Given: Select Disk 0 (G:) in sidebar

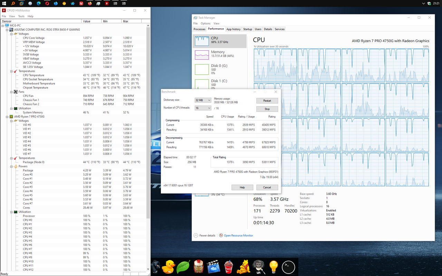Looking at the screenshot, I should tap(220, 69).
